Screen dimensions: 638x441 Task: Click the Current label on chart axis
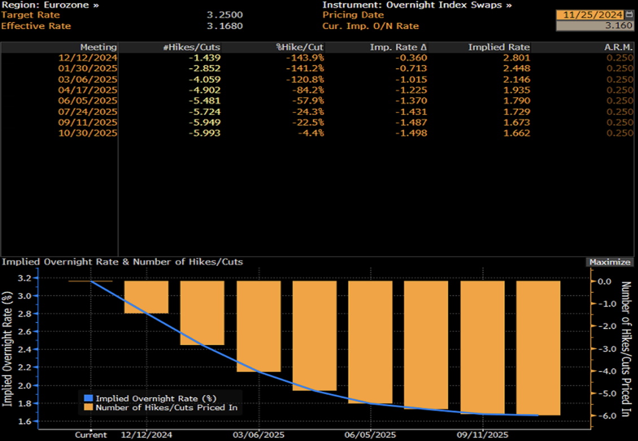[91, 435]
